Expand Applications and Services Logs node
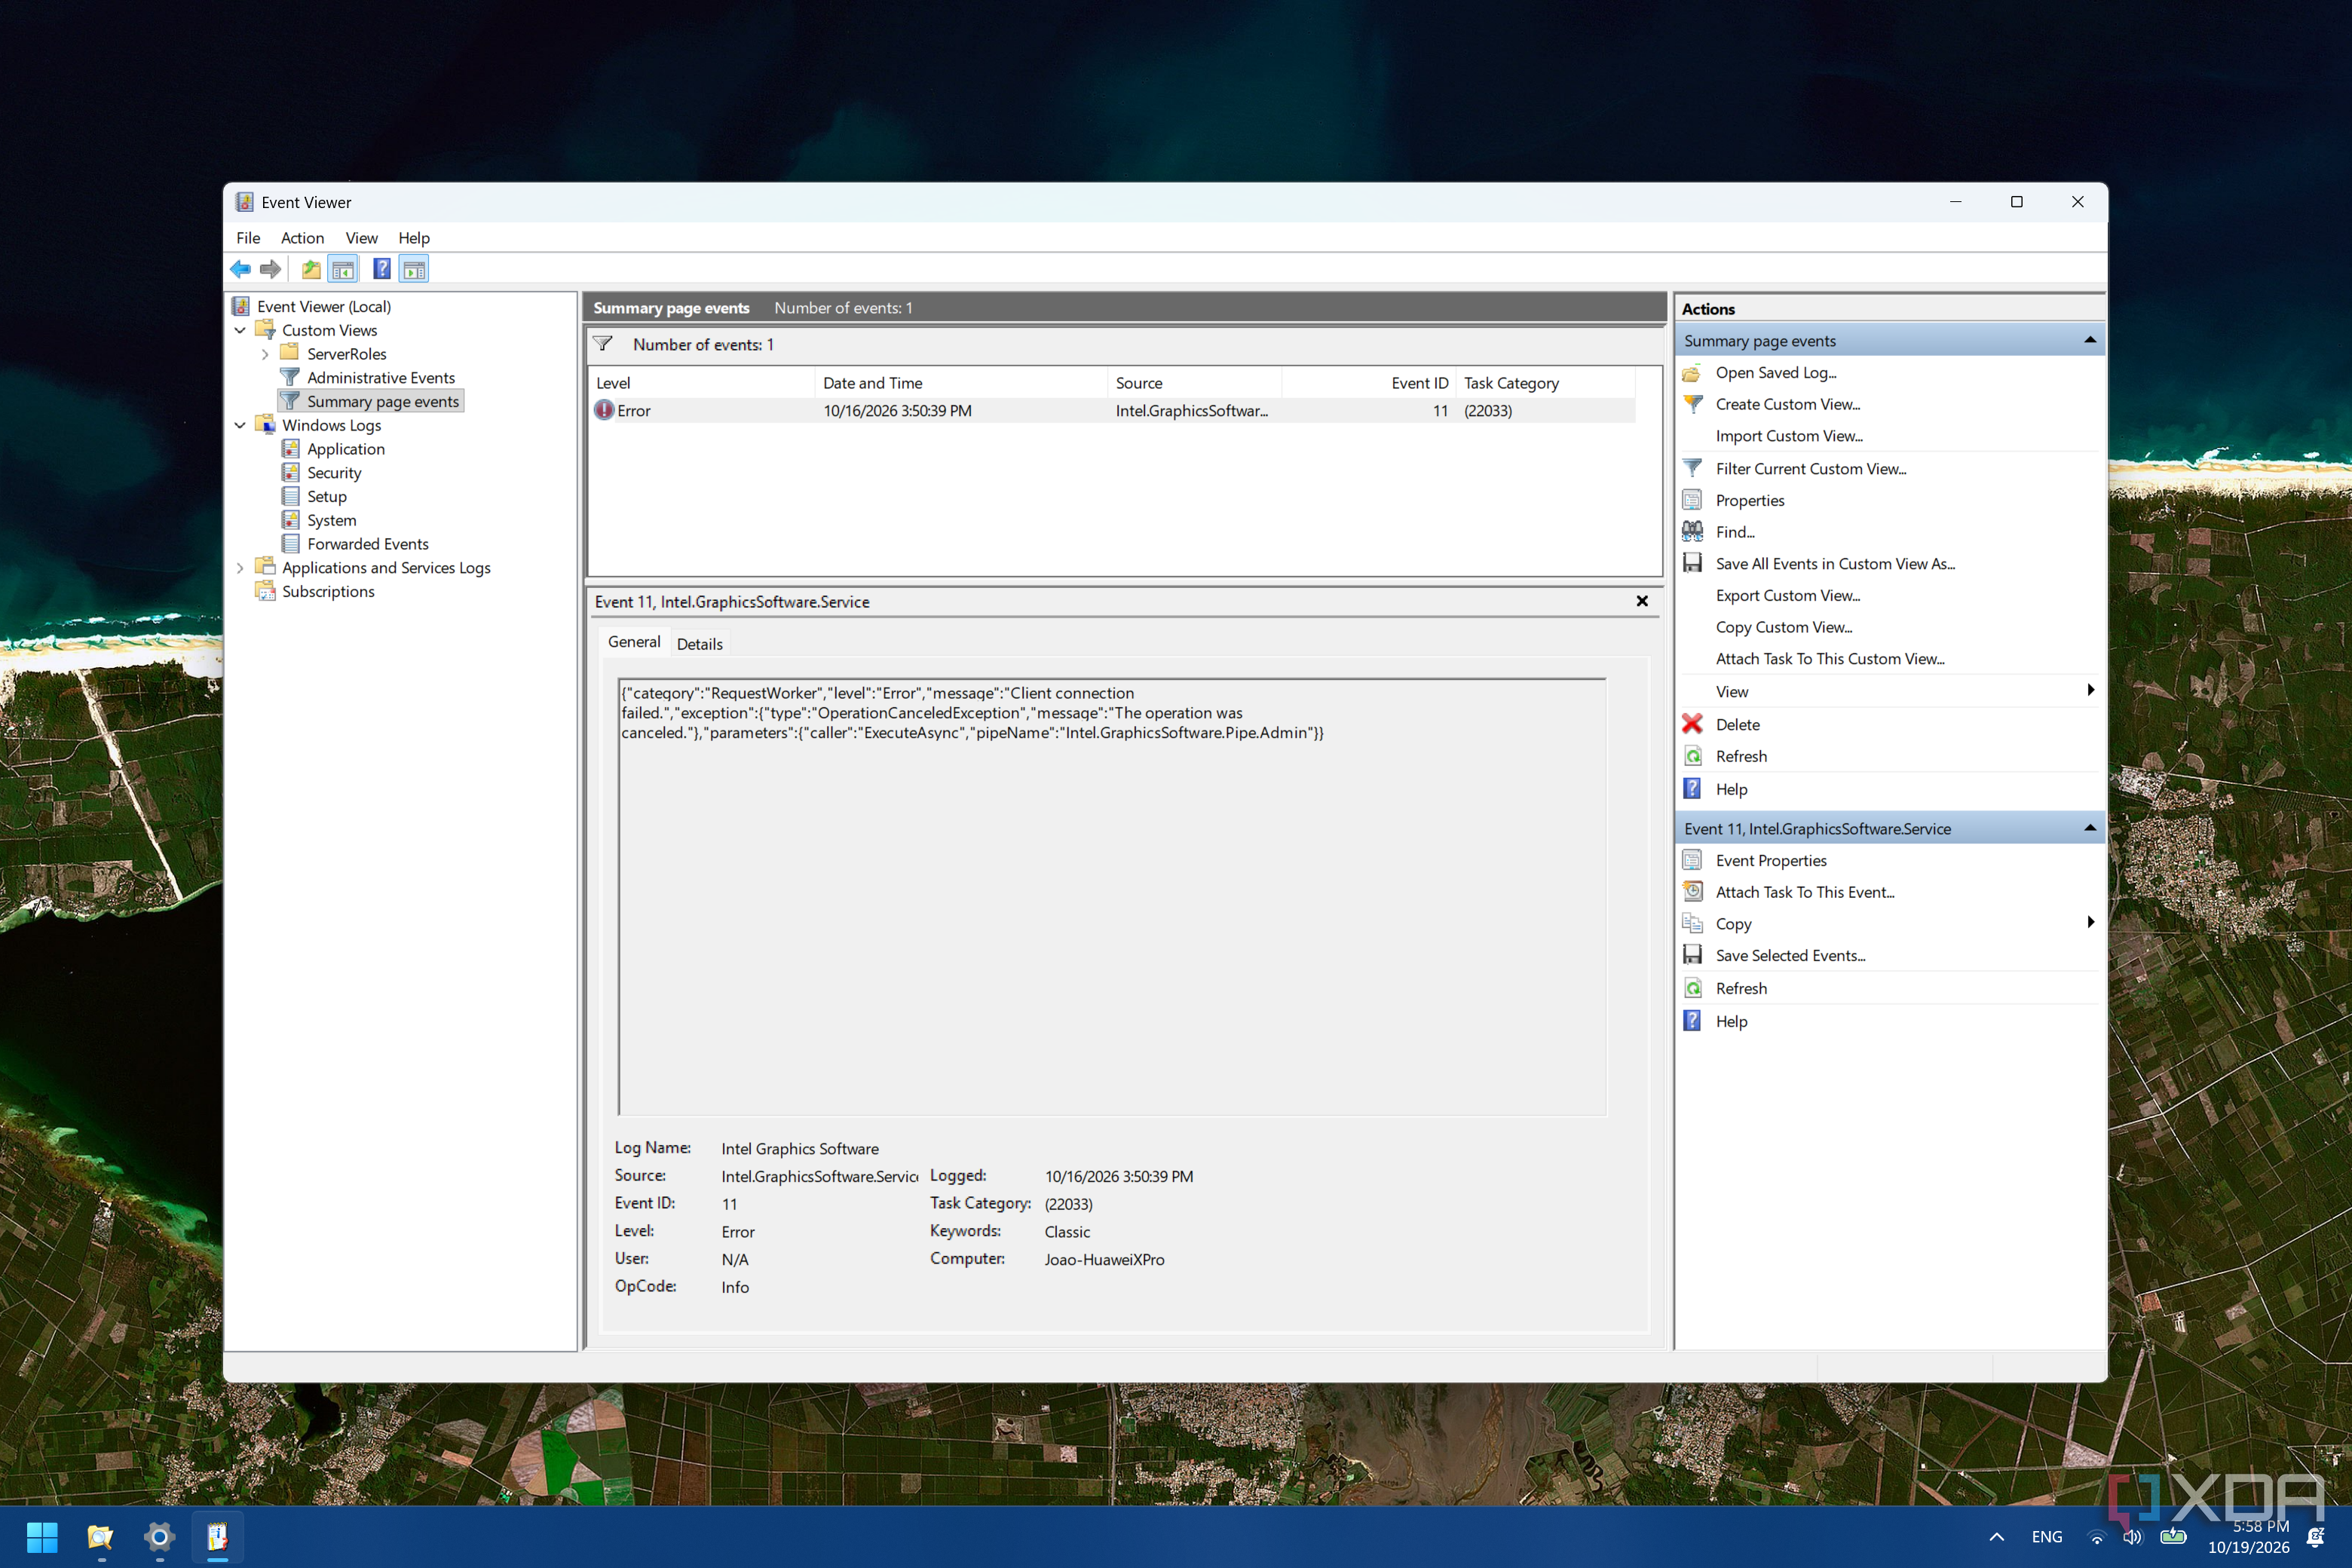 click(x=240, y=568)
